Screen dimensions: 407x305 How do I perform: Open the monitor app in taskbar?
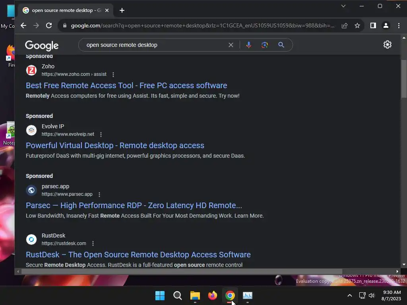pyautogui.click(x=248, y=295)
